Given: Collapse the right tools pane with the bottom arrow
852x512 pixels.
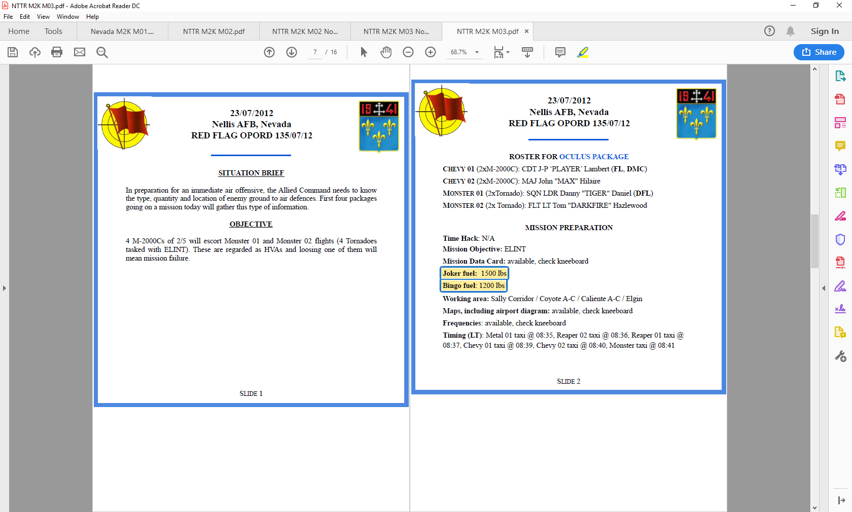Looking at the screenshot, I should pyautogui.click(x=841, y=500).
